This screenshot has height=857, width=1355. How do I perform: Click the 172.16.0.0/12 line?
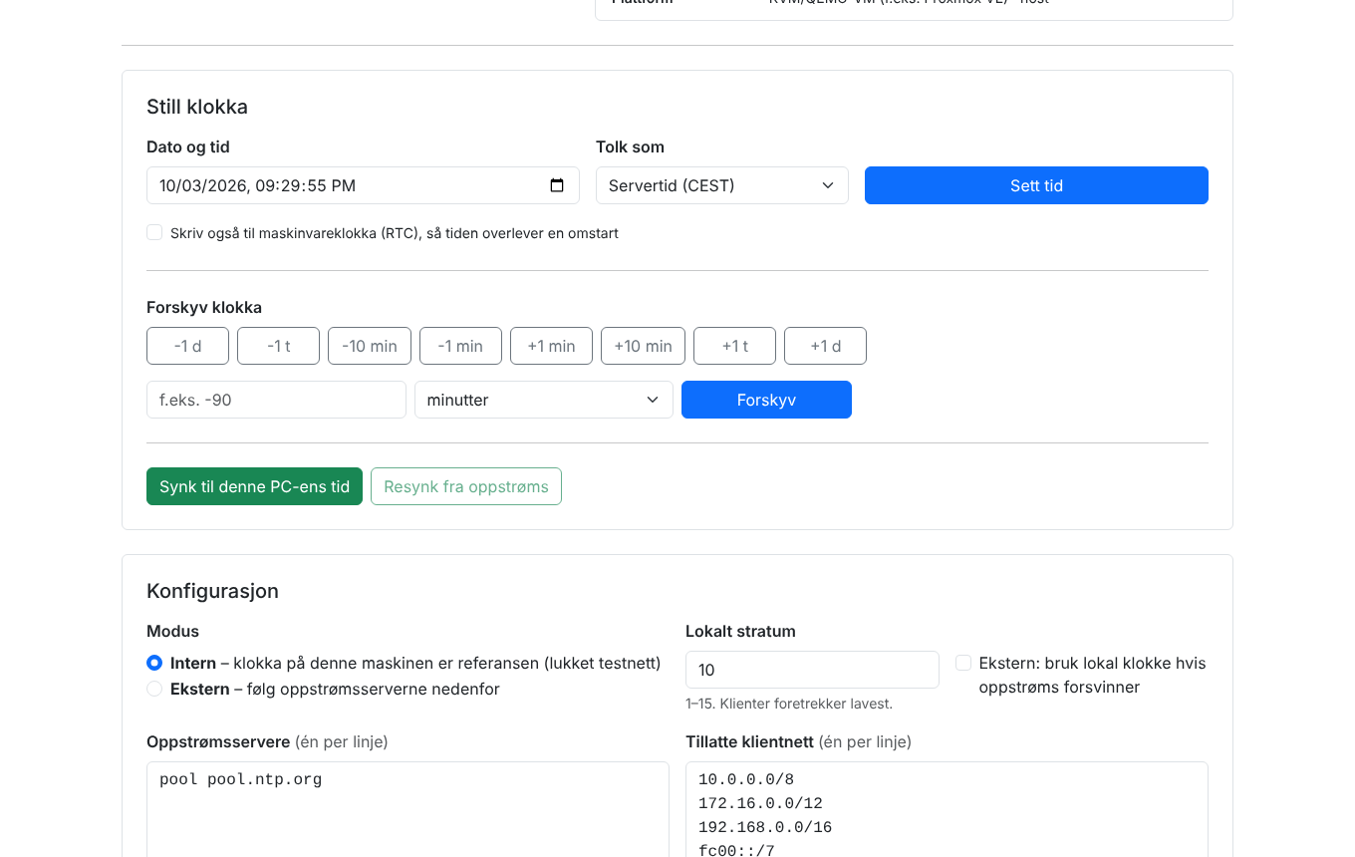pos(760,803)
